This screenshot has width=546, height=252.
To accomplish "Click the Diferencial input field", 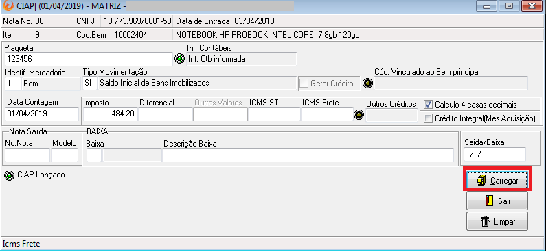I will click(x=166, y=114).
